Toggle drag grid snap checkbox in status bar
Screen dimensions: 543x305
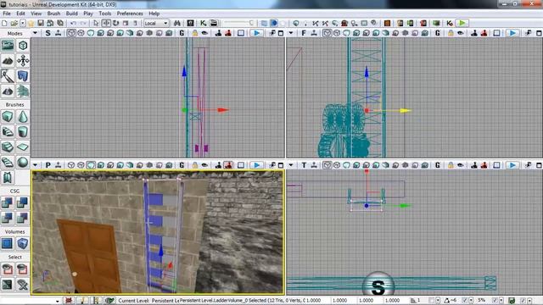pos(432,301)
